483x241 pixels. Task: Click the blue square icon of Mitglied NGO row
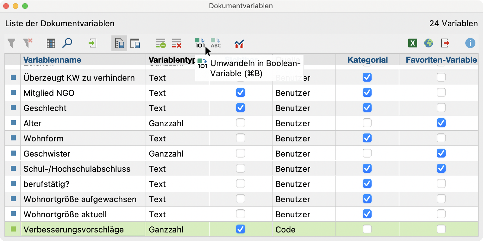click(13, 92)
